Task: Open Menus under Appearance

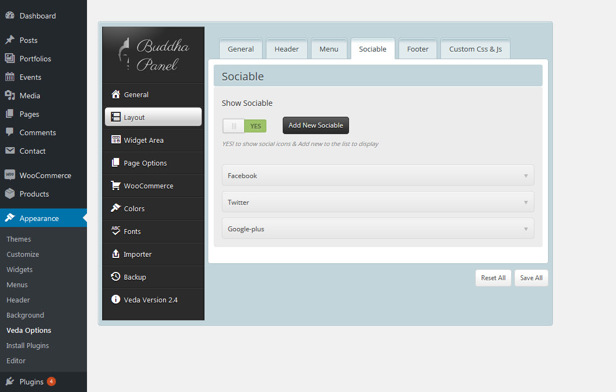Action: click(x=17, y=284)
